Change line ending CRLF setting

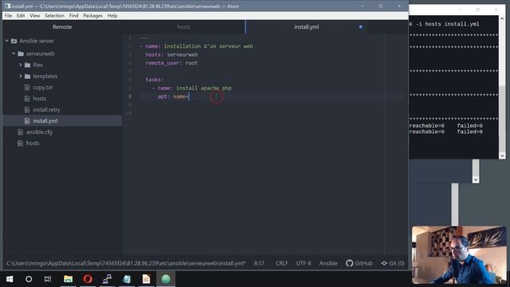281,263
